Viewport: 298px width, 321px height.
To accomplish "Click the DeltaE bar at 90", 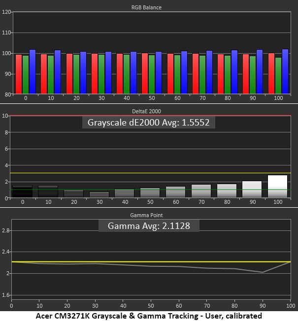I will point(252,190).
